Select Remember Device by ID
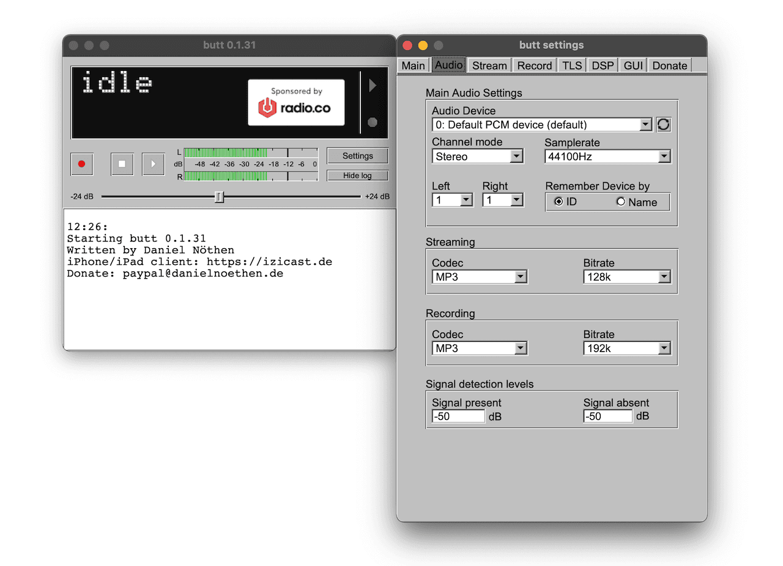Viewport: 783px width, 566px height. pos(558,202)
